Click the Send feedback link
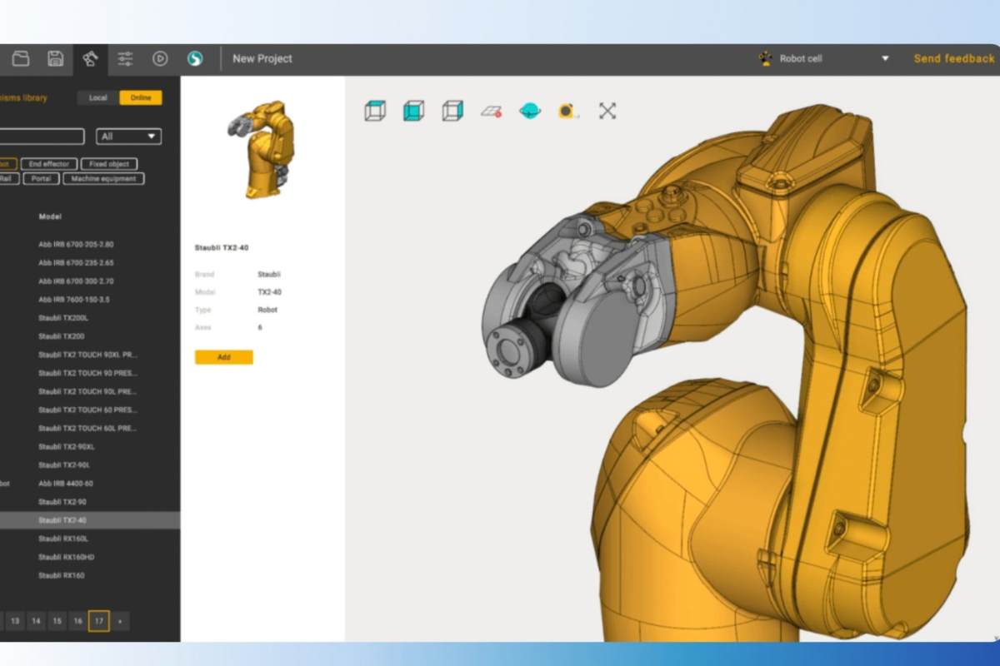 tap(953, 58)
